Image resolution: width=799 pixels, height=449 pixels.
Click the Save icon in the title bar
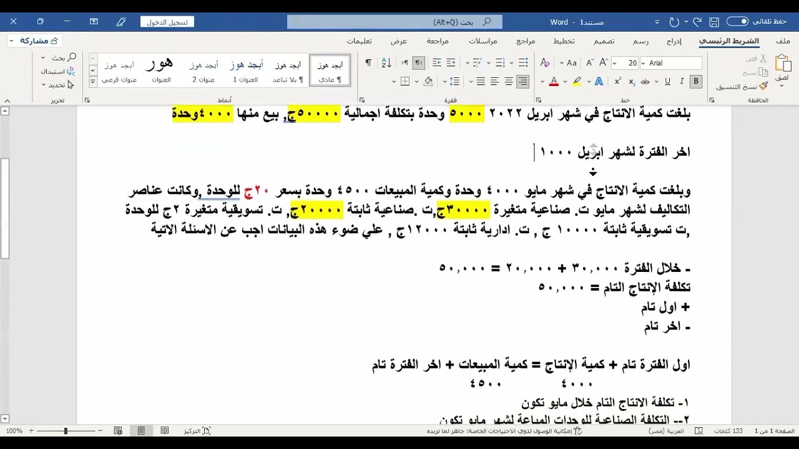pos(715,22)
